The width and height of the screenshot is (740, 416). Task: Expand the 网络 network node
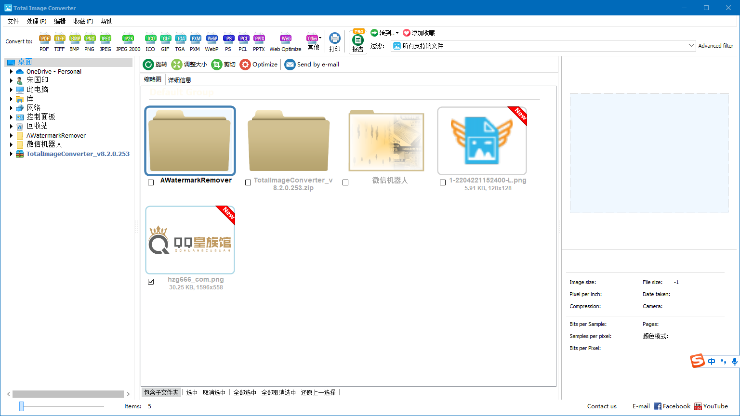coord(11,108)
